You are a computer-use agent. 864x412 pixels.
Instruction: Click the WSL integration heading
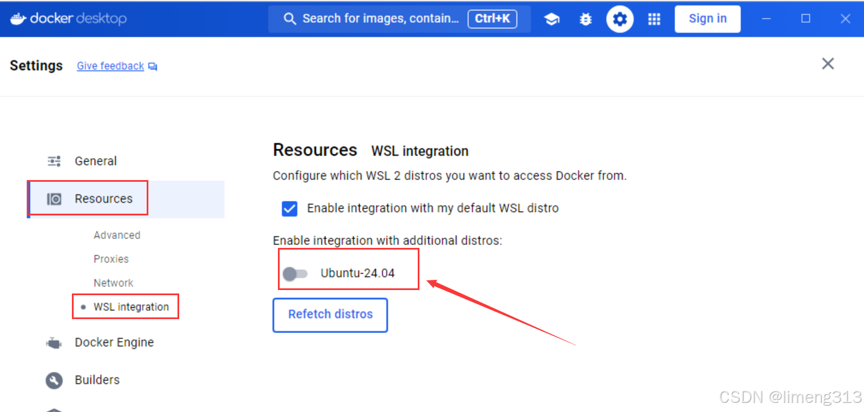pos(420,152)
